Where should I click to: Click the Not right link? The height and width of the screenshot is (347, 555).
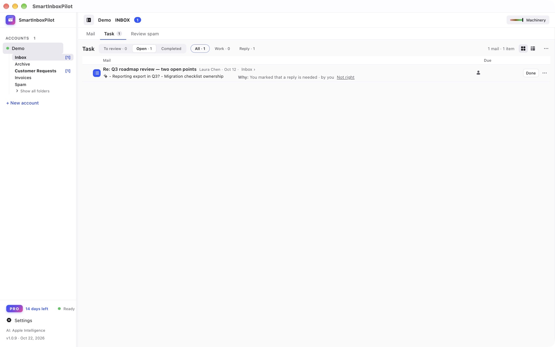click(x=345, y=77)
